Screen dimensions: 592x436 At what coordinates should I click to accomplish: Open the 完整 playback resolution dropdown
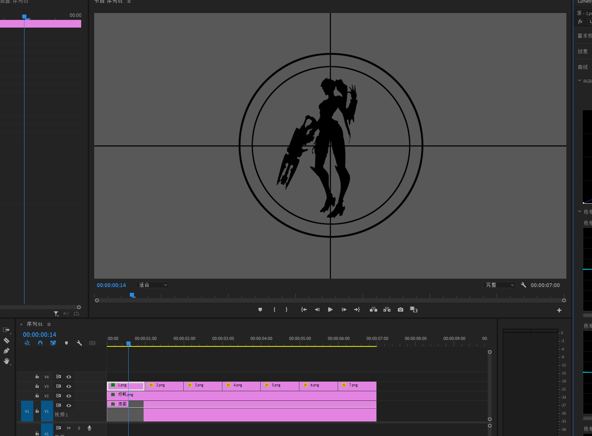pos(500,285)
